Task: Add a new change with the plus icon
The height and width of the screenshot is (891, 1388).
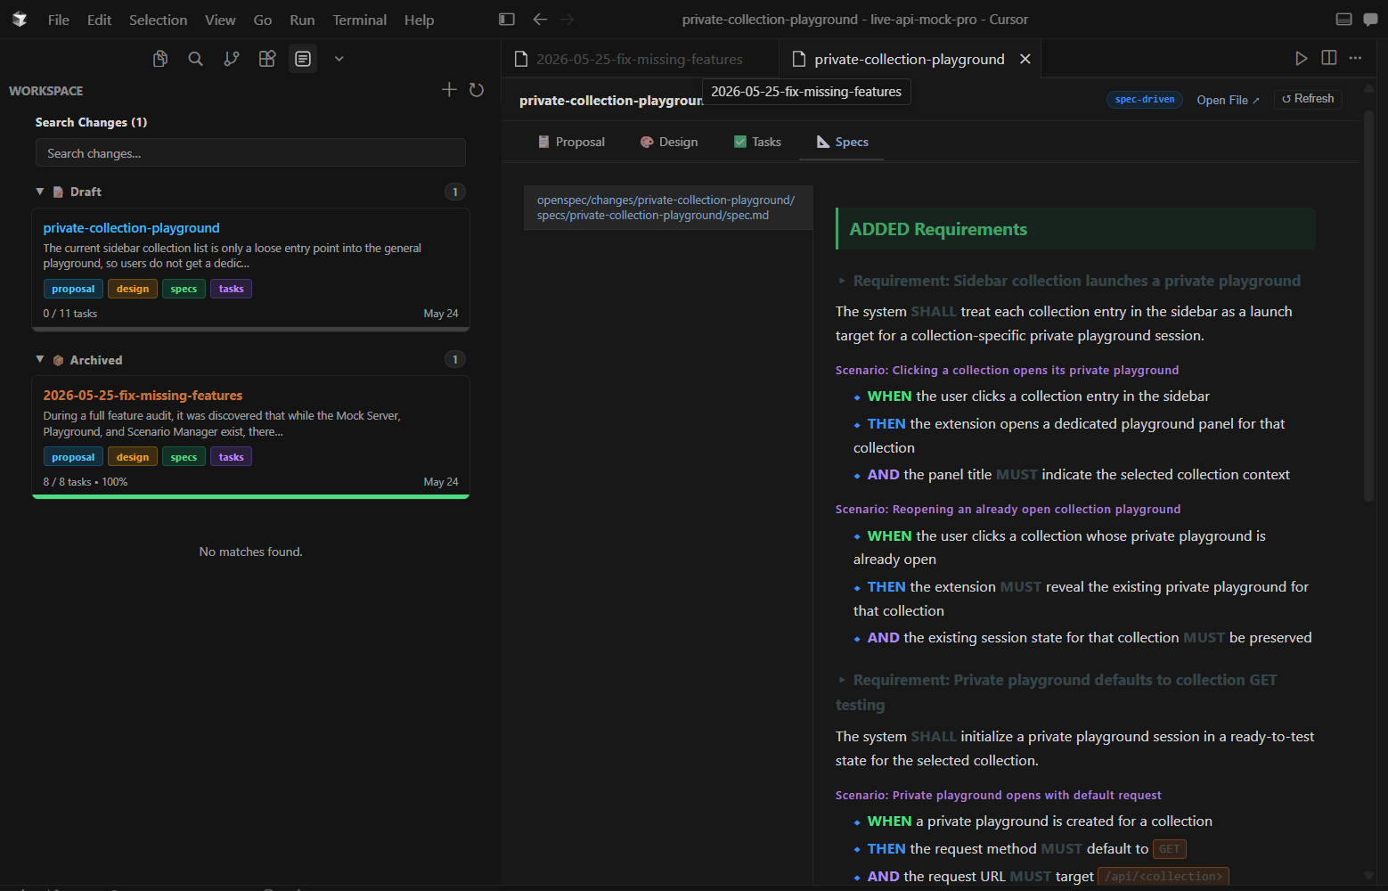Action: (x=449, y=90)
